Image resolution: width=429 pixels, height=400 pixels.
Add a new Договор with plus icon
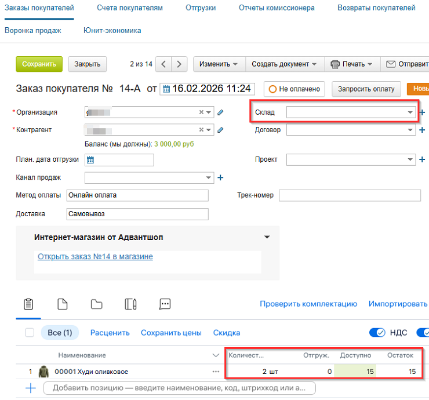[422, 130]
